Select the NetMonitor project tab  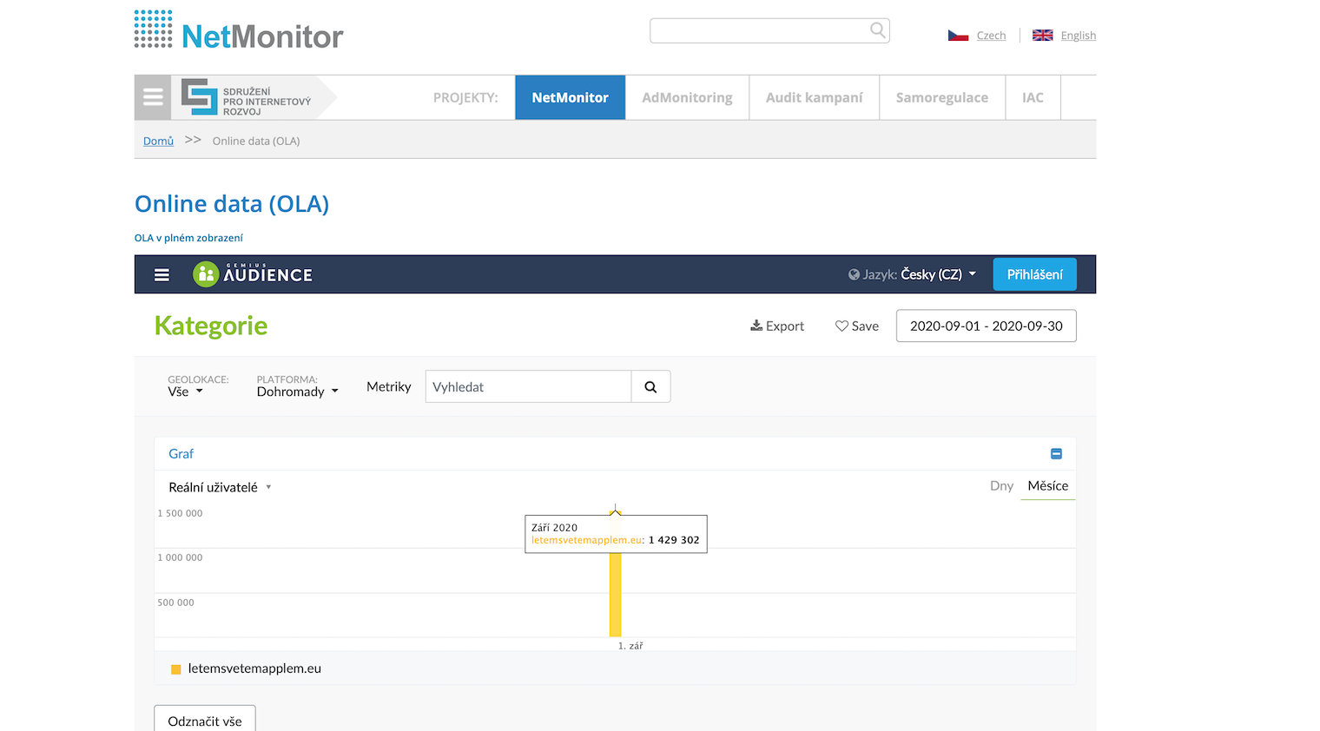(570, 97)
